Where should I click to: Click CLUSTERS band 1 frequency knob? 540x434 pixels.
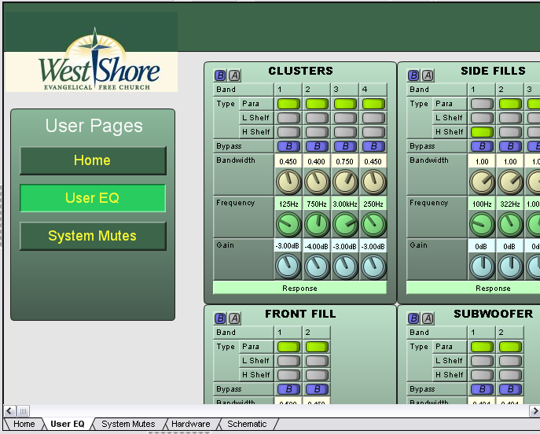coord(288,224)
